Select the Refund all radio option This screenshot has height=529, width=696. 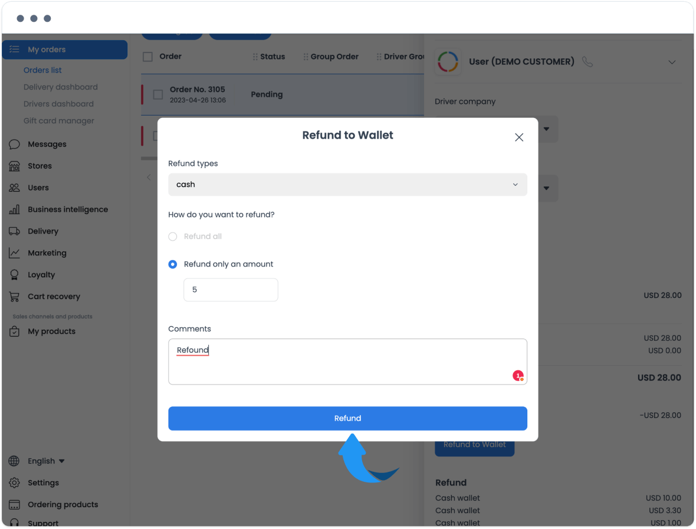click(x=173, y=236)
